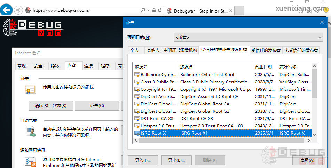331x168 pixels.
Task: Click the horizontal scrollbar thumb of certificate list
Action: 221,141
